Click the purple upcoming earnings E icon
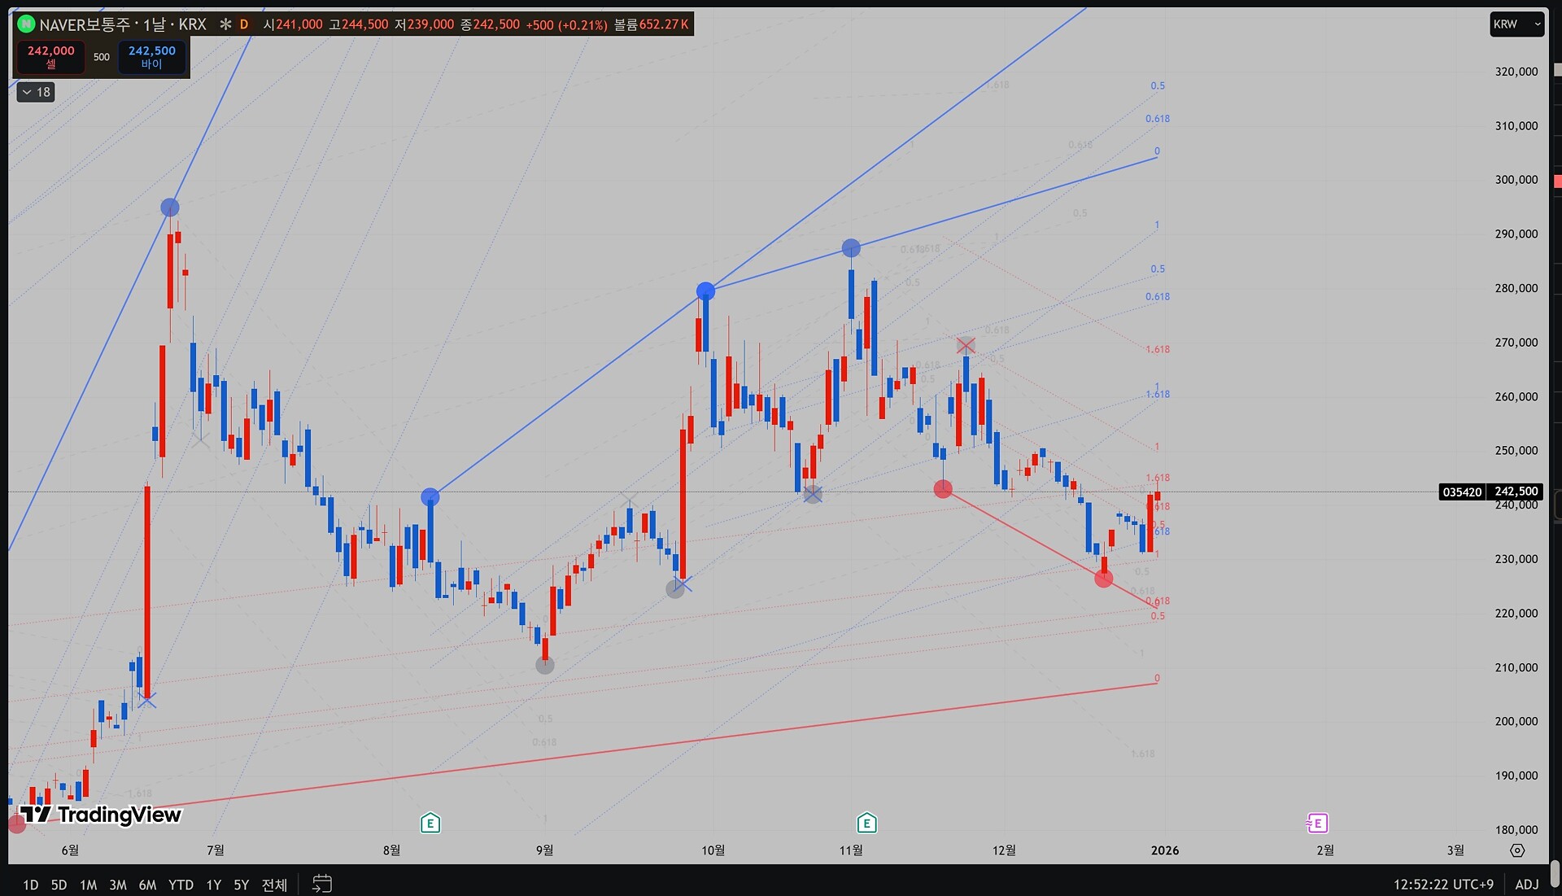Image resolution: width=1562 pixels, height=896 pixels. coord(1317,824)
